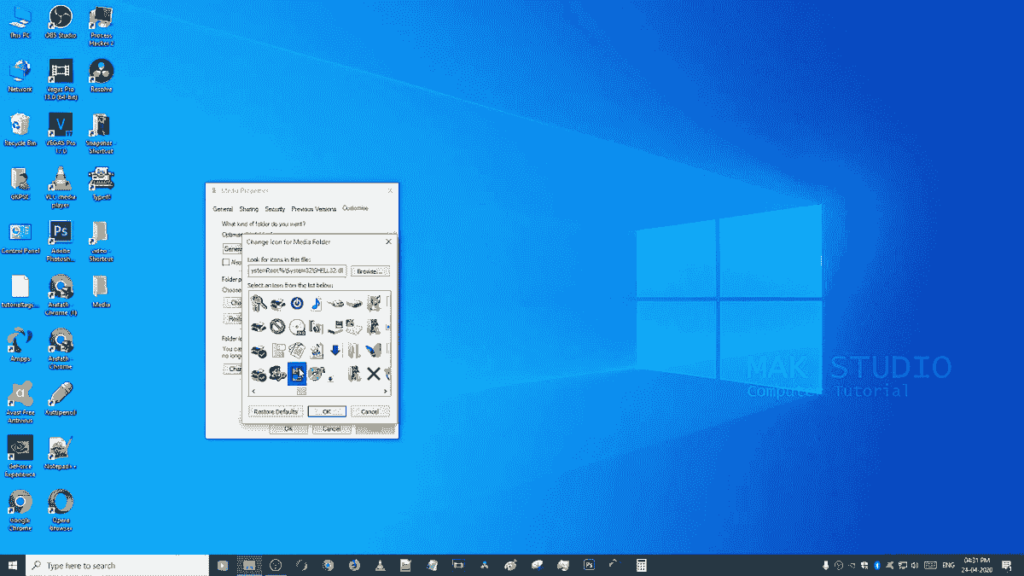Screen dimensions: 1024x576
Task: Click Restore Defaults
Action: 274,410
